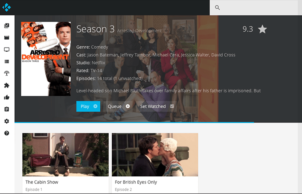
Task: Open The Cabin Show episode thumbnail
Action: click(x=66, y=154)
